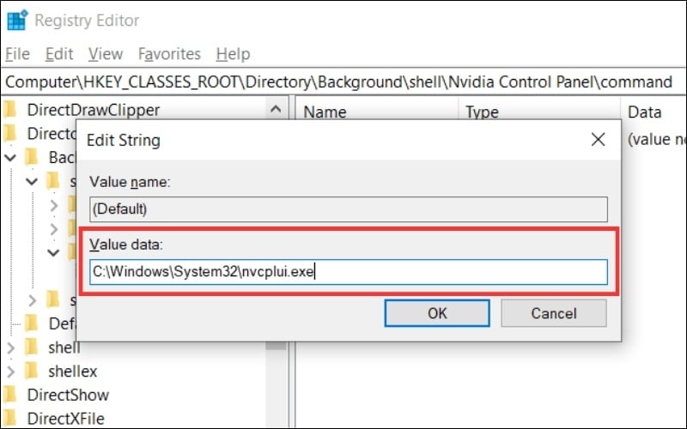The width and height of the screenshot is (687, 429).
Task: Open the Favorites menu
Action: [x=169, y=54]
